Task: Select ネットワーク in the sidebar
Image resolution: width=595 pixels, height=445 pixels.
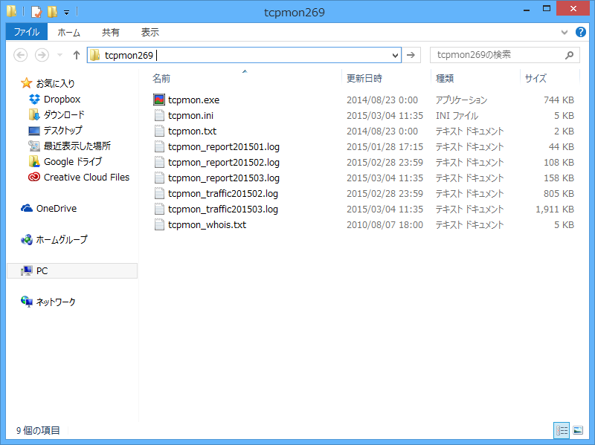Action: coord(57,302)
